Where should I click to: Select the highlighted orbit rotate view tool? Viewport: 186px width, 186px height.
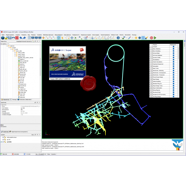click(x=59, y=38)
